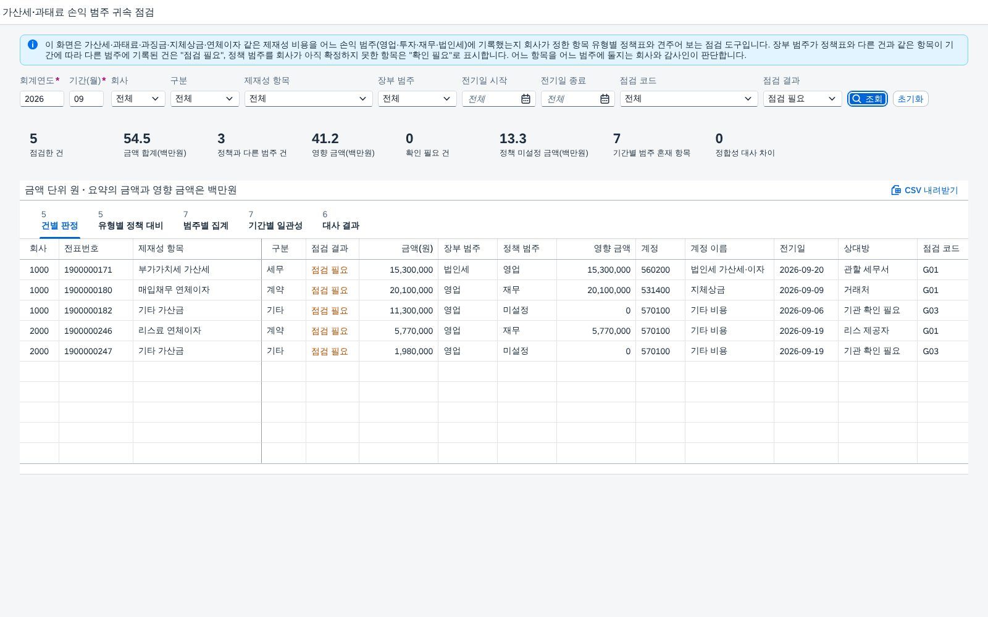Click the 13.3 정책 미설정 금액 figure
This screenshot has height=617, width=988.
click(x=513, y=139)
